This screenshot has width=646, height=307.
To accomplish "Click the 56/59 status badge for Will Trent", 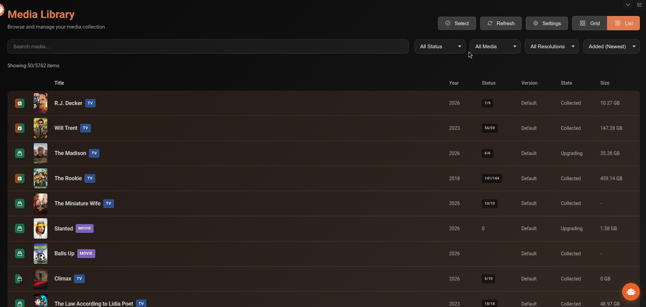I will click(x=490, y=128).
